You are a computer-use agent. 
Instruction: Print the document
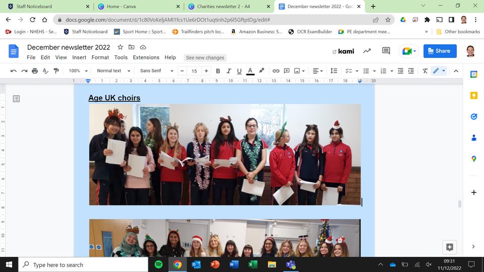click(x=35, y=71)
